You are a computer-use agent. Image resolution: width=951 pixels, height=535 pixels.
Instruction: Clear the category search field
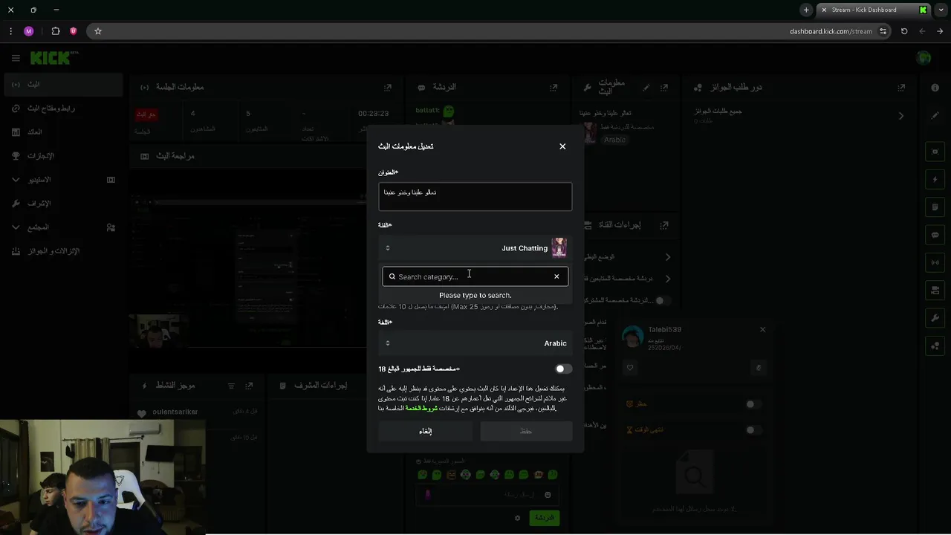tap(556, 276)
